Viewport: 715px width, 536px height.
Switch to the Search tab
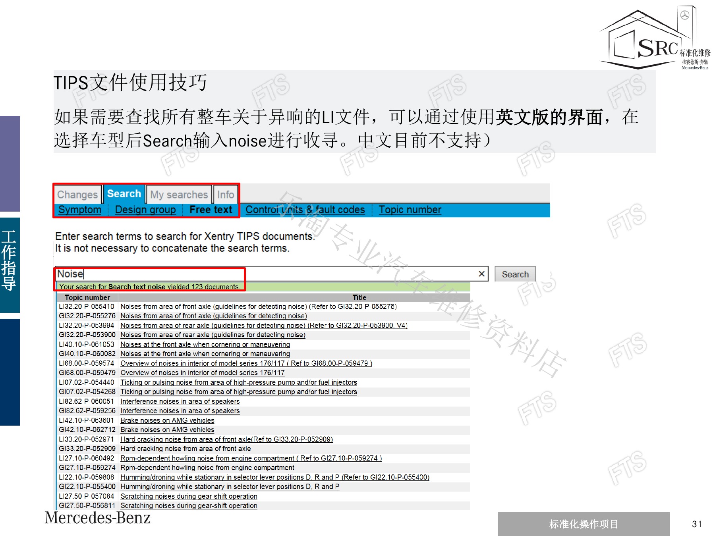124,194
